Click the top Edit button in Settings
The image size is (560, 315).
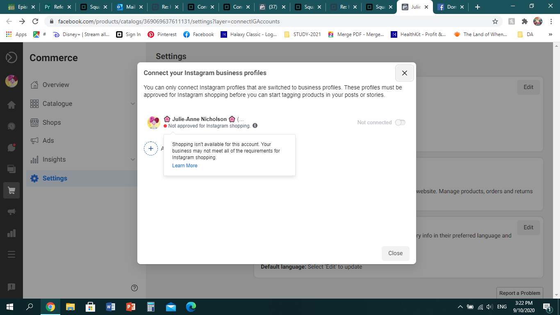(x=528, y=87)
